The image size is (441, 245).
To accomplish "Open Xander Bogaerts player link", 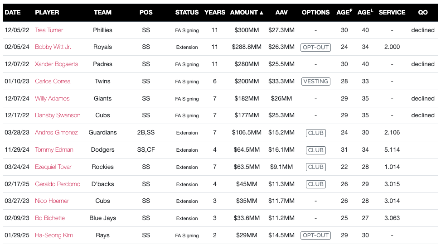I will point(57,64).
